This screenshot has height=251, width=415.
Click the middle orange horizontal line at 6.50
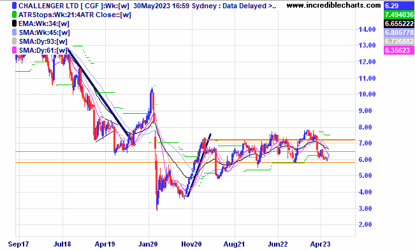(x=186, y=151)
